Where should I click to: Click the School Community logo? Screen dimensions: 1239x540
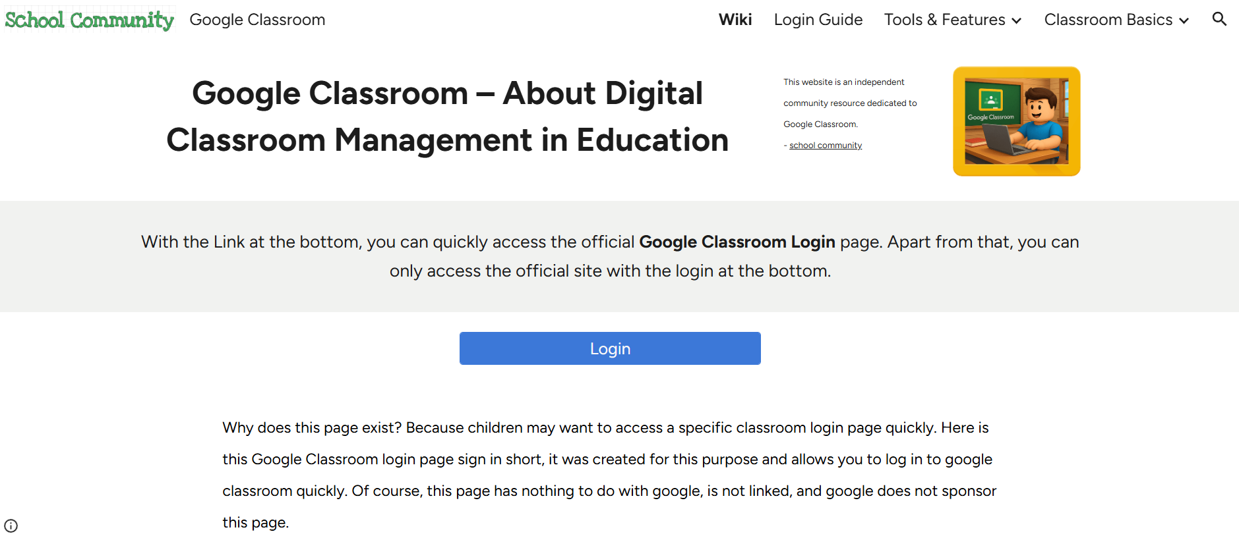[90, 20]
